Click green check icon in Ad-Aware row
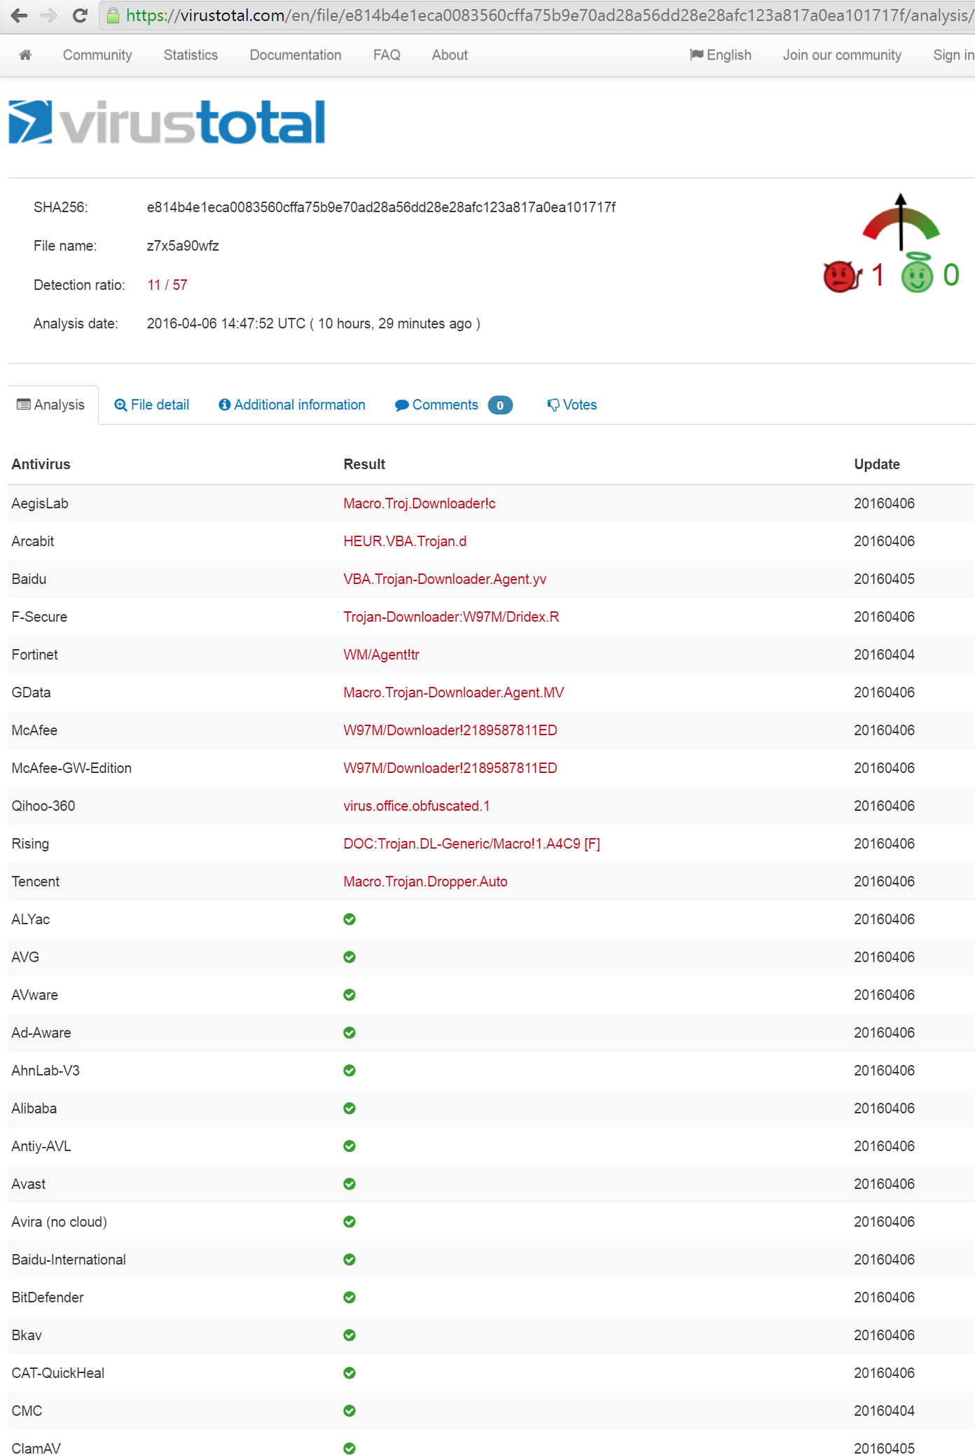Viewport: 975px width, 1455px height. pos(350,1033)
